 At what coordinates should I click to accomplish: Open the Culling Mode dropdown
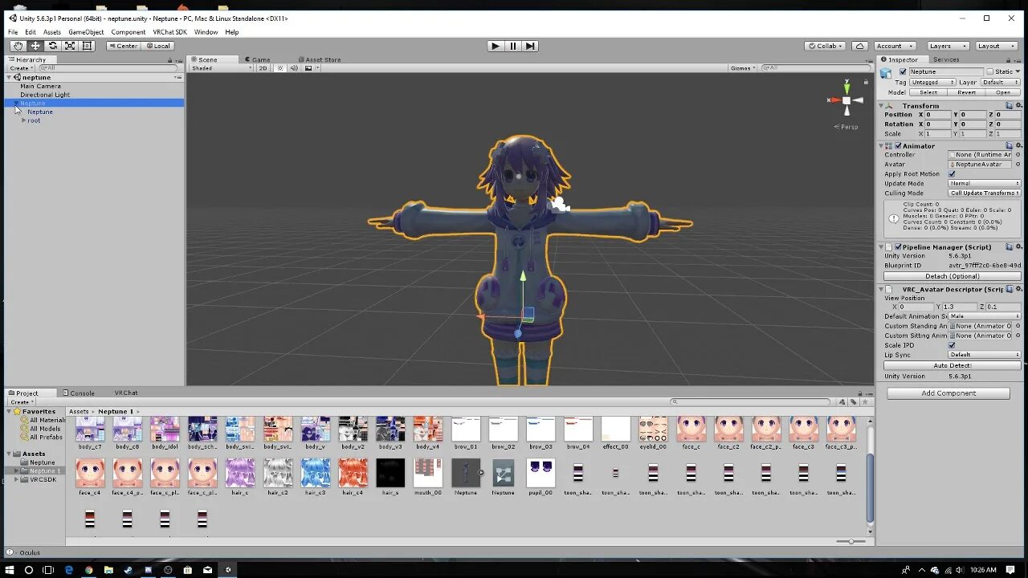(x=985, y=193)
